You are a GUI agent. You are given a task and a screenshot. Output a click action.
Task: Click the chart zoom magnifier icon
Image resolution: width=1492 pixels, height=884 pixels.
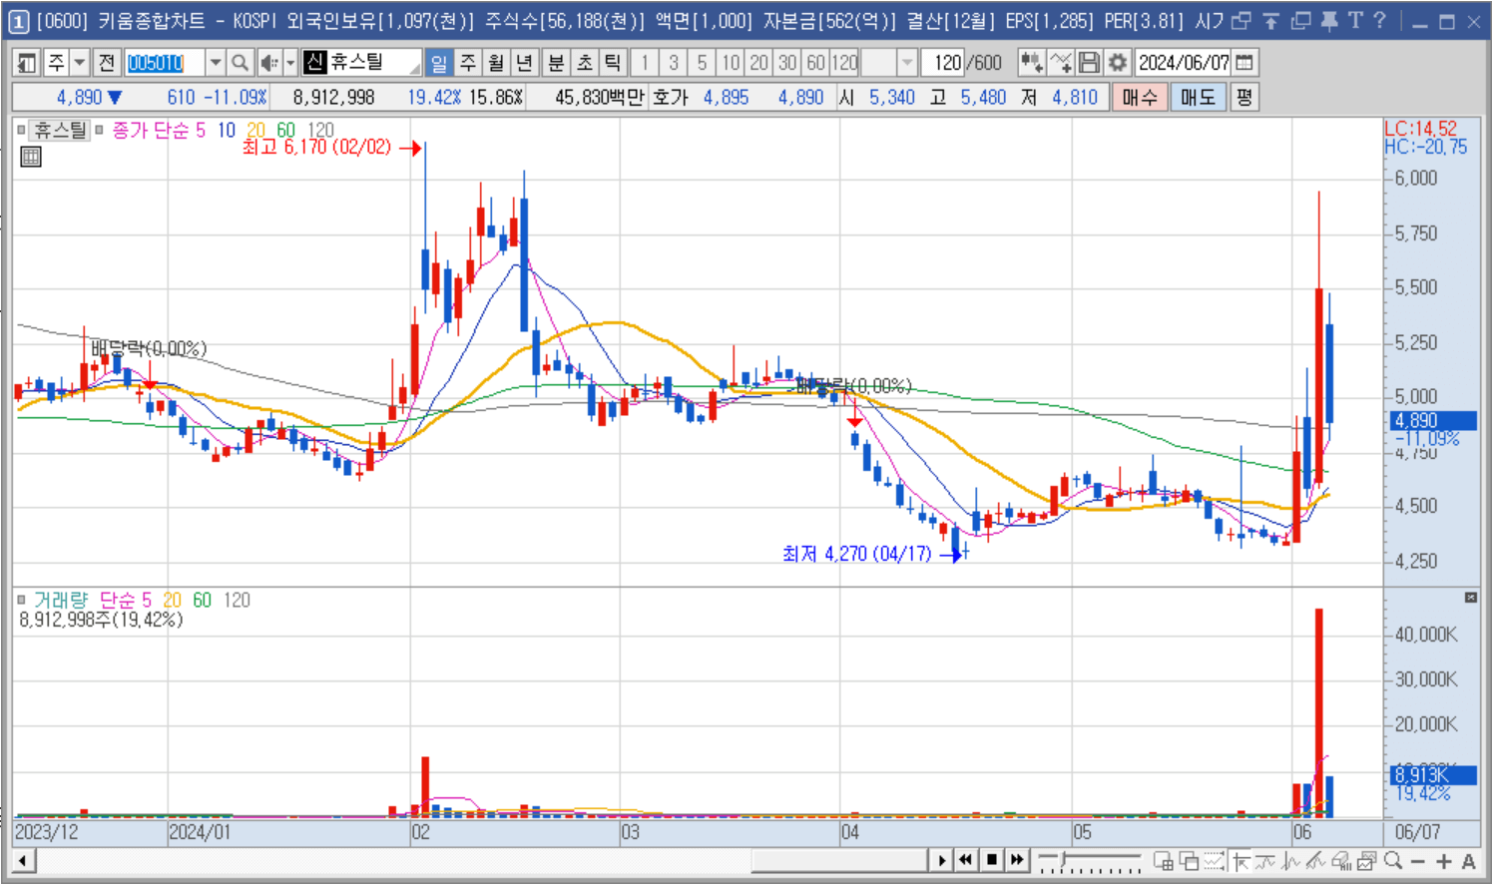point(1393,860)
